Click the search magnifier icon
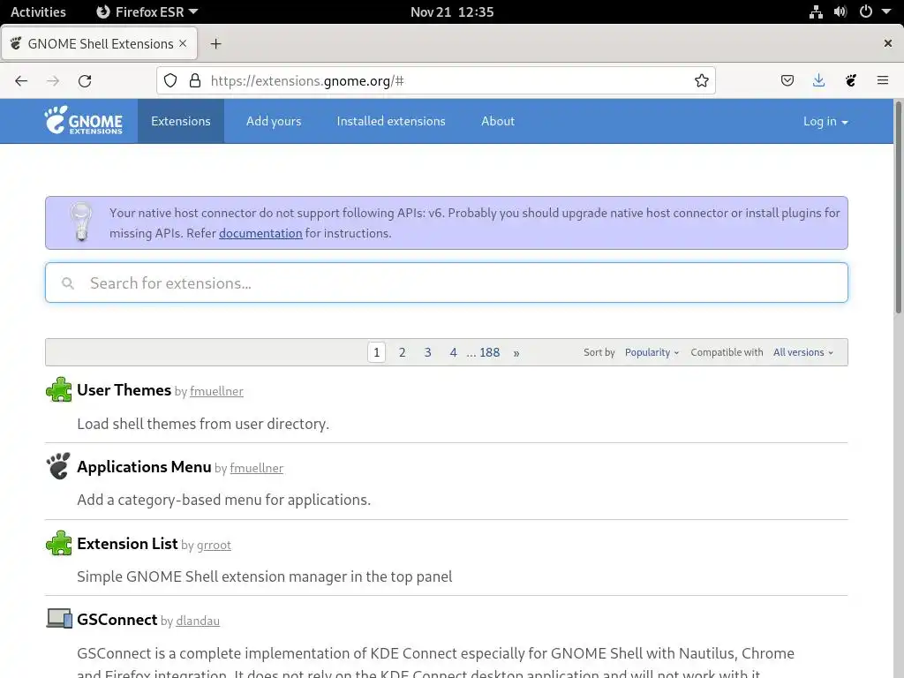Viewport: 904px width, 678px height. click(x=68, y=283)
